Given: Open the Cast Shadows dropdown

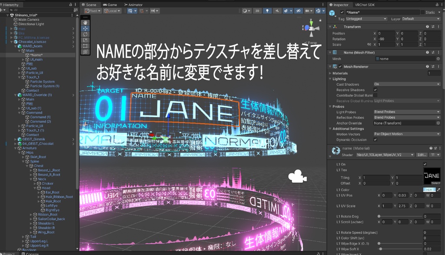Looking at the screenshot, I should point(407,84).
